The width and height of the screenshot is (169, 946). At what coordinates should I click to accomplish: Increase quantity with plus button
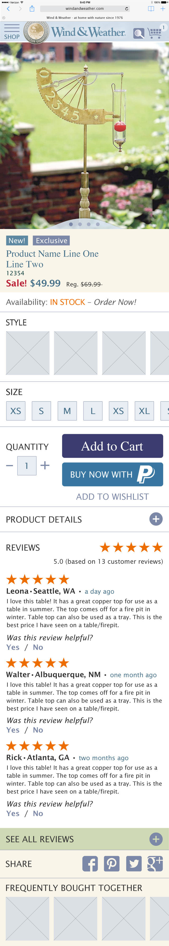coord(45,465)
